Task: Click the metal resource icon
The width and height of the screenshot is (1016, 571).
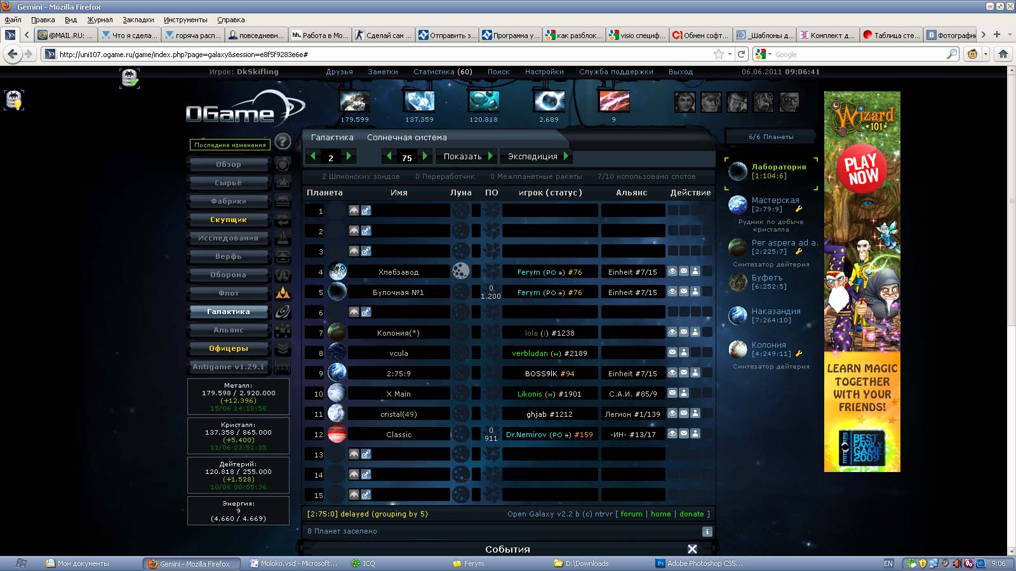Action: click(x=355, y=102)
